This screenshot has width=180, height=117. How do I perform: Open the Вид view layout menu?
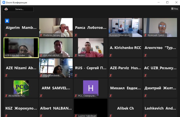(175, 9)
